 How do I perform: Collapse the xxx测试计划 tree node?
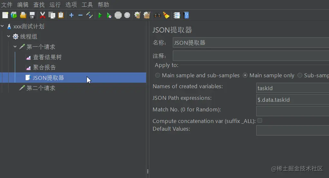click(x=2, y=26)
